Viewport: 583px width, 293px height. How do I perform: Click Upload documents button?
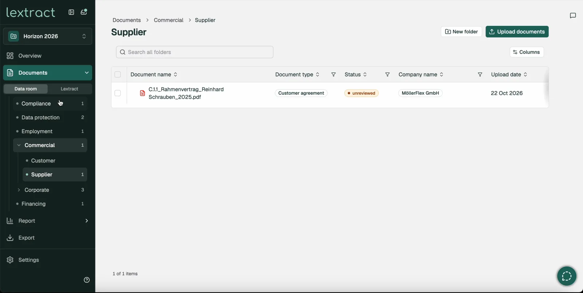tap(517, 32)
